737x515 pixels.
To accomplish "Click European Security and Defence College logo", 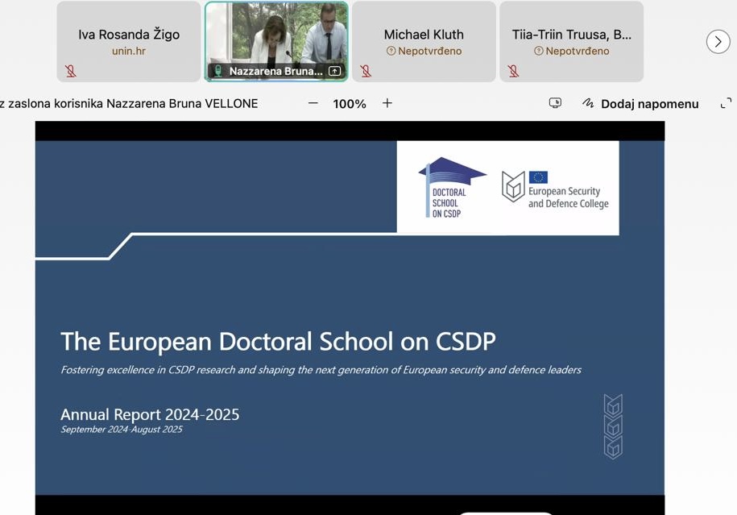I will (x=555, y=189).
